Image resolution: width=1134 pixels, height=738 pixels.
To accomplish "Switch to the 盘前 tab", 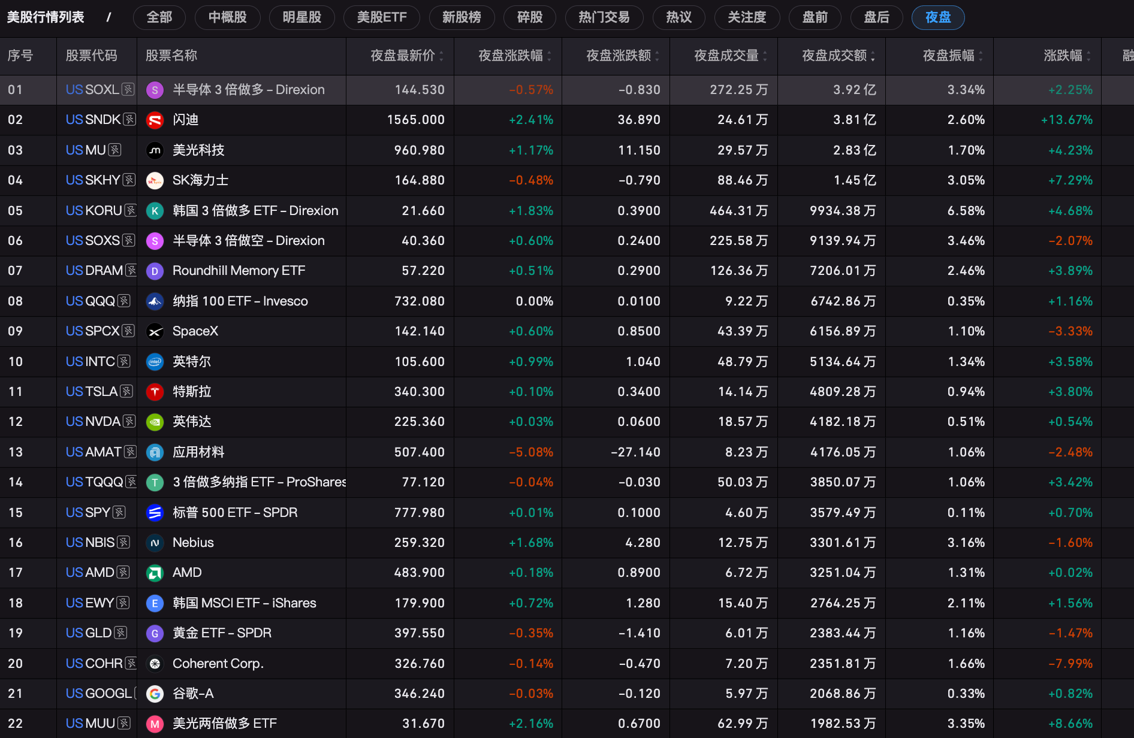I will coord(815,17).
